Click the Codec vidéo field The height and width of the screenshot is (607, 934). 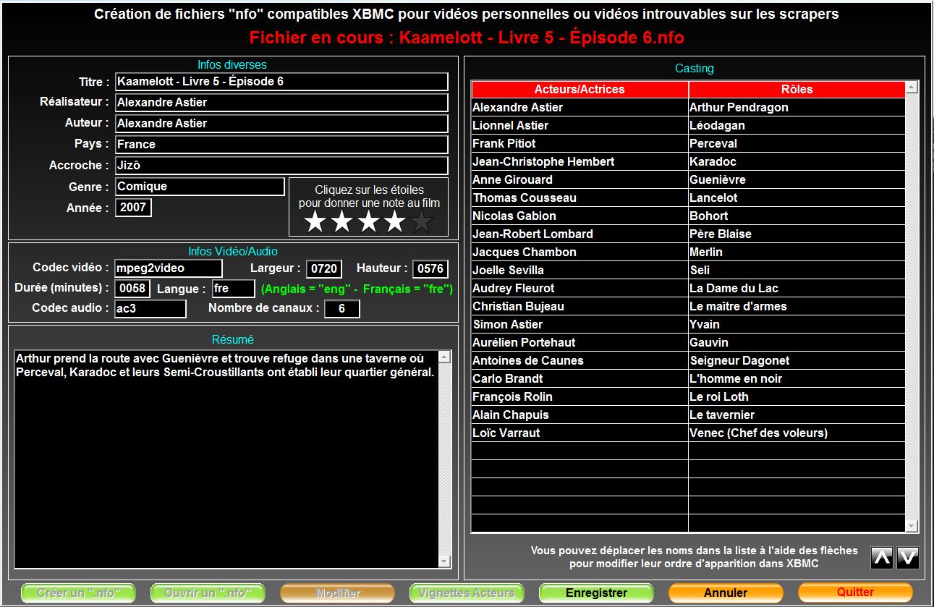click(169, 268)
